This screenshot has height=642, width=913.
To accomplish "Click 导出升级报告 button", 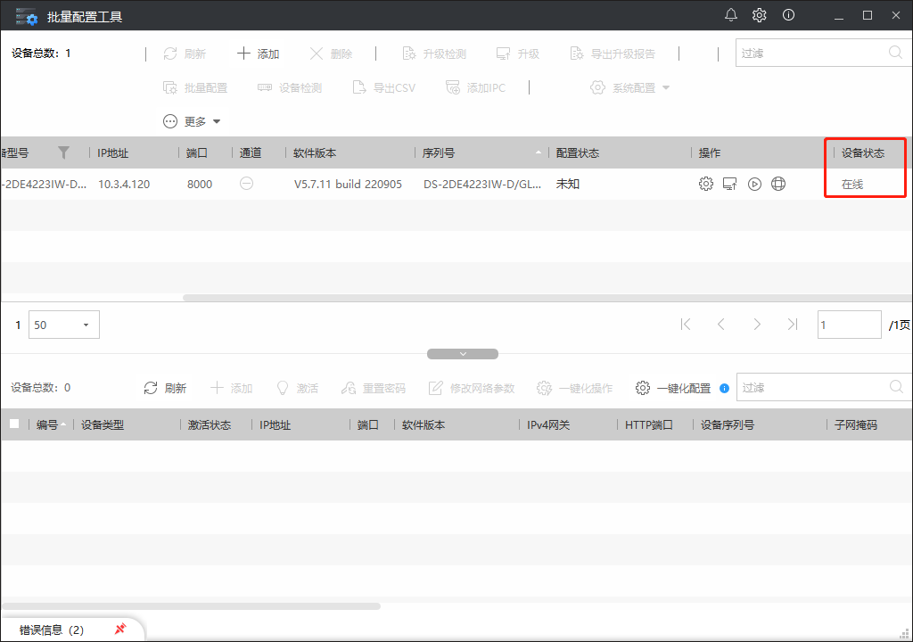I will point(613,53).
